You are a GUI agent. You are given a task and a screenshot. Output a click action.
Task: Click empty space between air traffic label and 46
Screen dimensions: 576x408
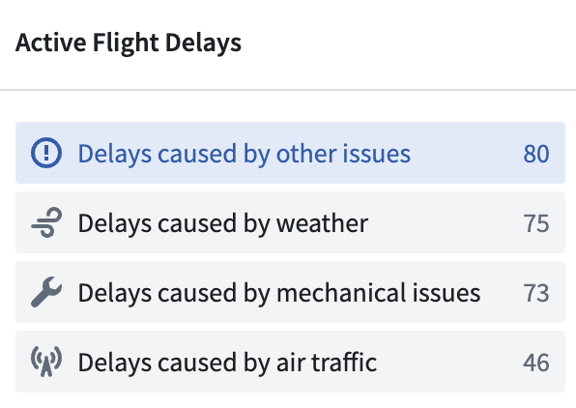tap(450, 362)
